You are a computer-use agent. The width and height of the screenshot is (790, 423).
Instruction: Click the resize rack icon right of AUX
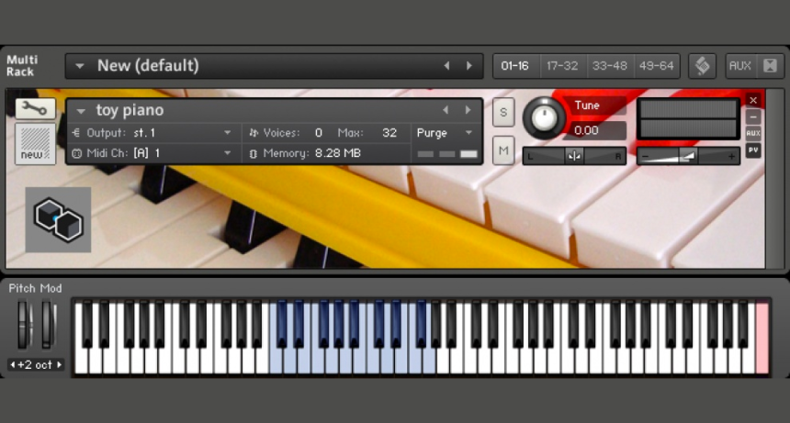point(770,66)
